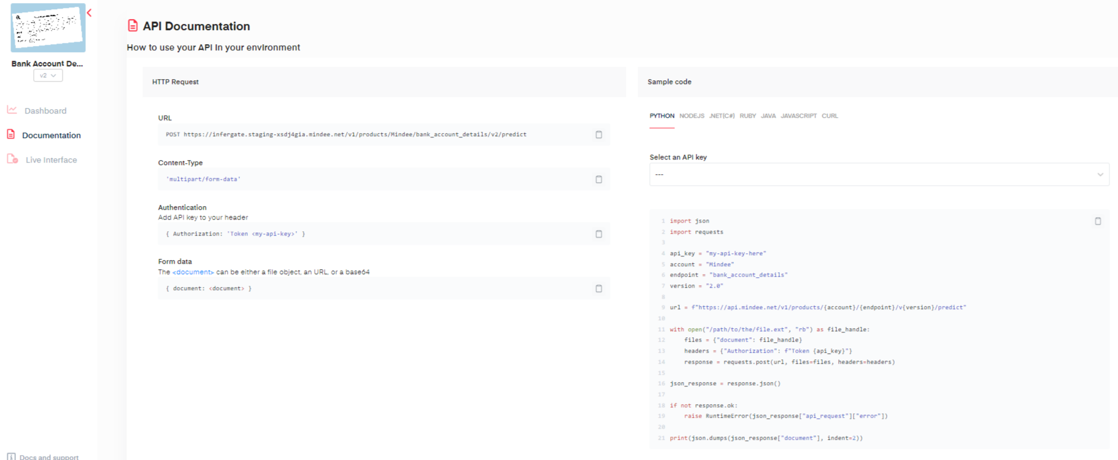Click the Live Interface icon
The width and height of the screenshot is (1118, 460).
point(12,159)
